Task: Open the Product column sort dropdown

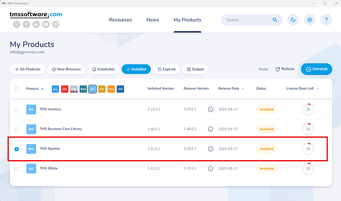Action: click(42, 89)
